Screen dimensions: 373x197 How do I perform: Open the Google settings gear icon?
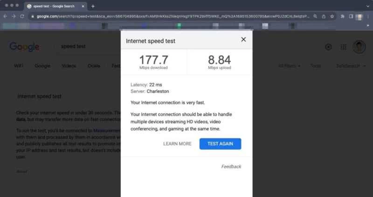click(x=328, y=47)
